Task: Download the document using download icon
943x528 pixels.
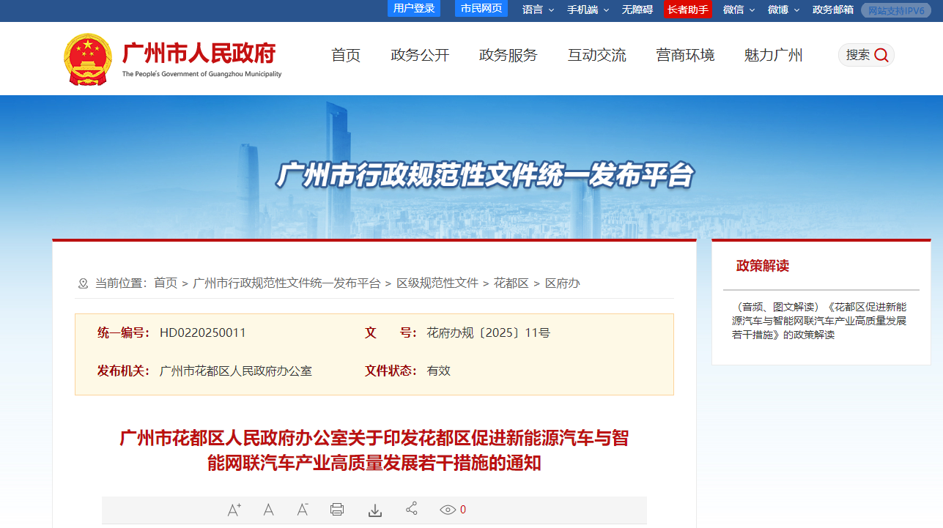Action: click(375, 510)
